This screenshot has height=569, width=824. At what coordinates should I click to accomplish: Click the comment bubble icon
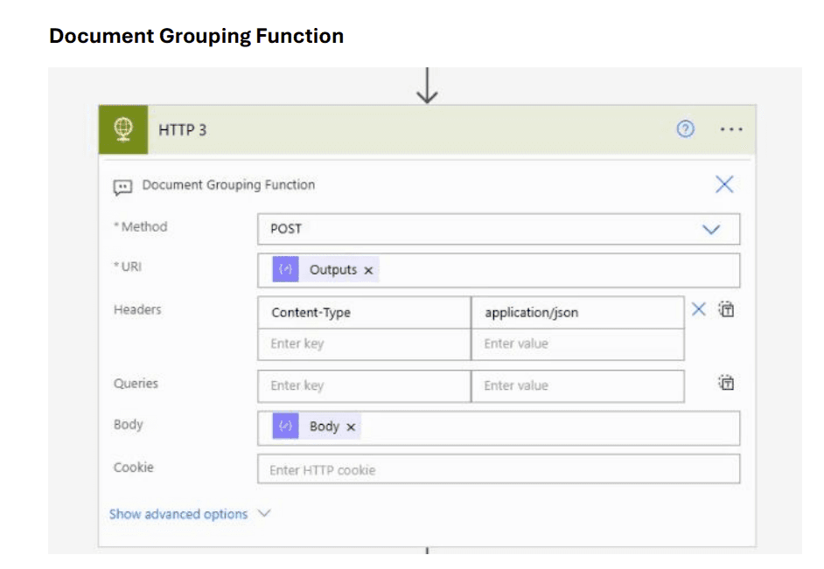(x=122, y=187)
